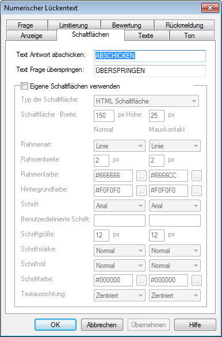Image resolution: width=222 pixels, height=337 pixels.
Task: Close the Numerischer Lückentext dialog
Action: [210, 8]
